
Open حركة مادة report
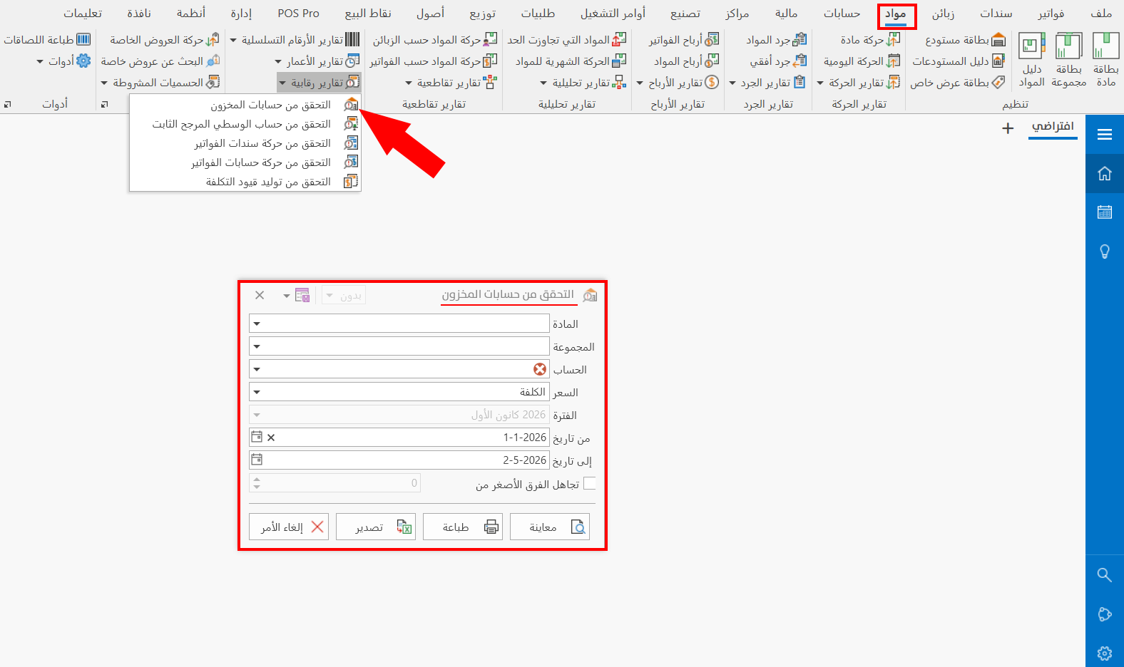870,40
